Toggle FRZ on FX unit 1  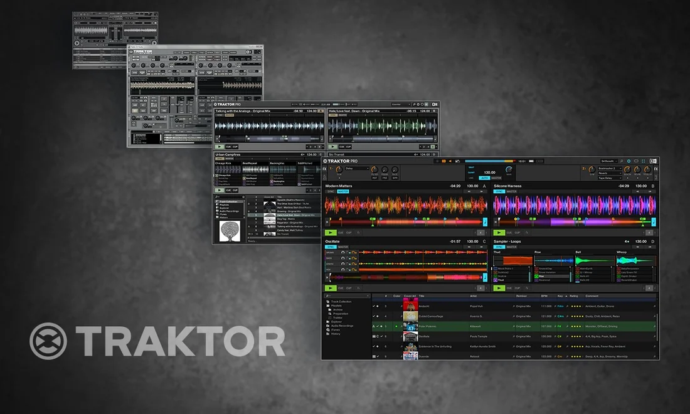click(385, 178)
